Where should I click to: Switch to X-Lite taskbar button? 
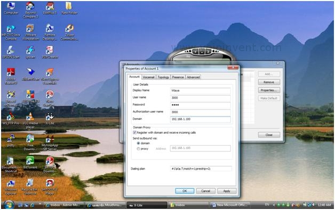coord(147,205)
